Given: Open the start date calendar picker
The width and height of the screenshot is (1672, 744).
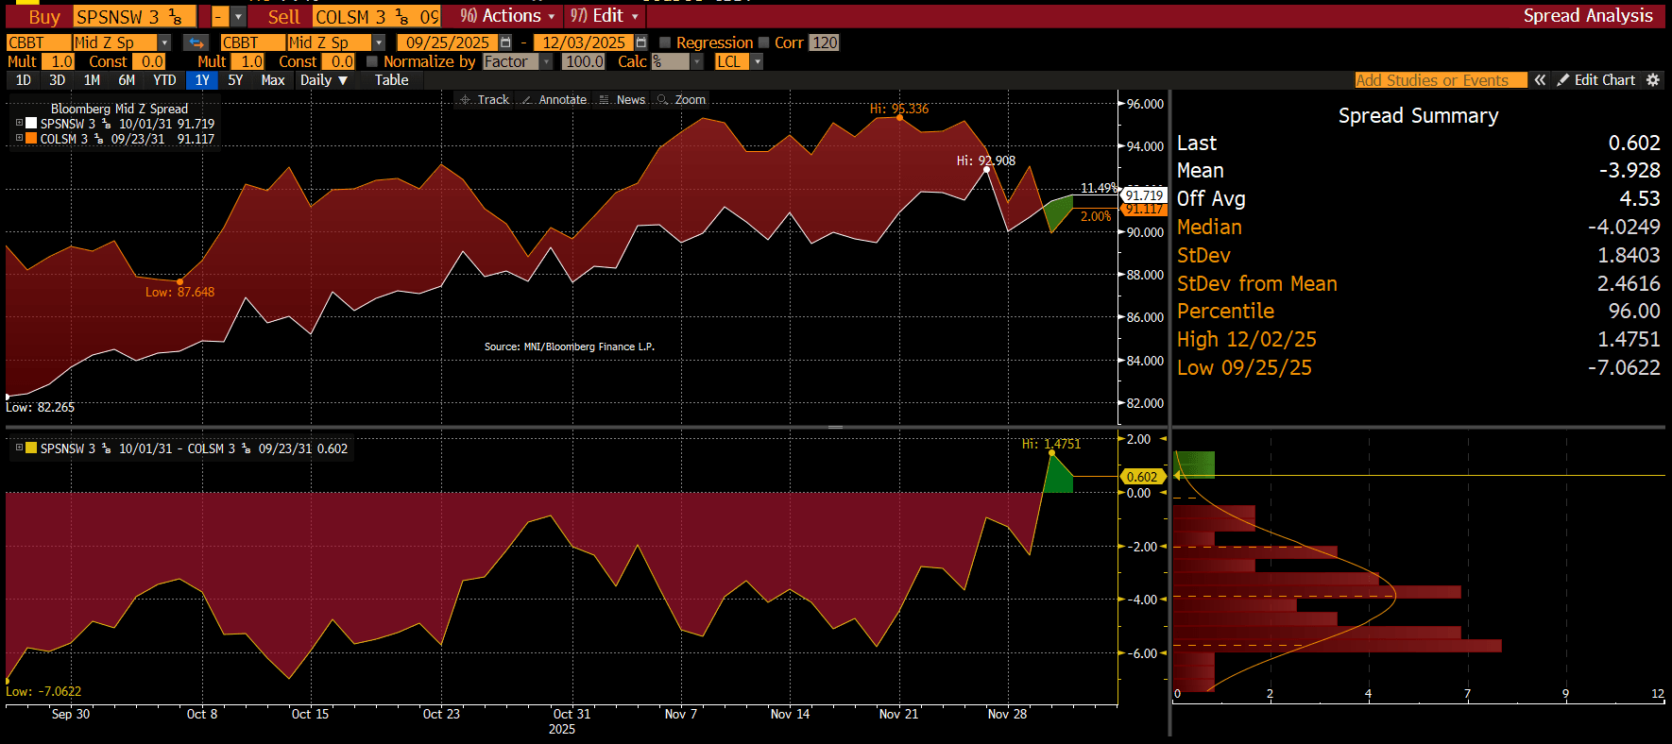Looking at the screenshot, I should point(505,42).
